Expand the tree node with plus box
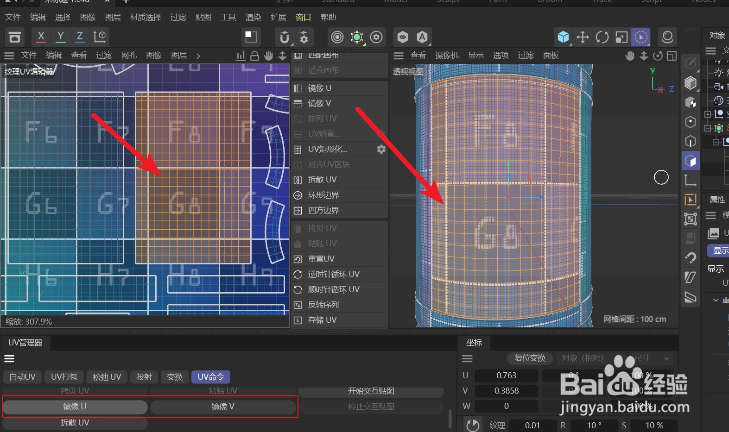Screen dimensions: 729x432 (x=708, y=114)
